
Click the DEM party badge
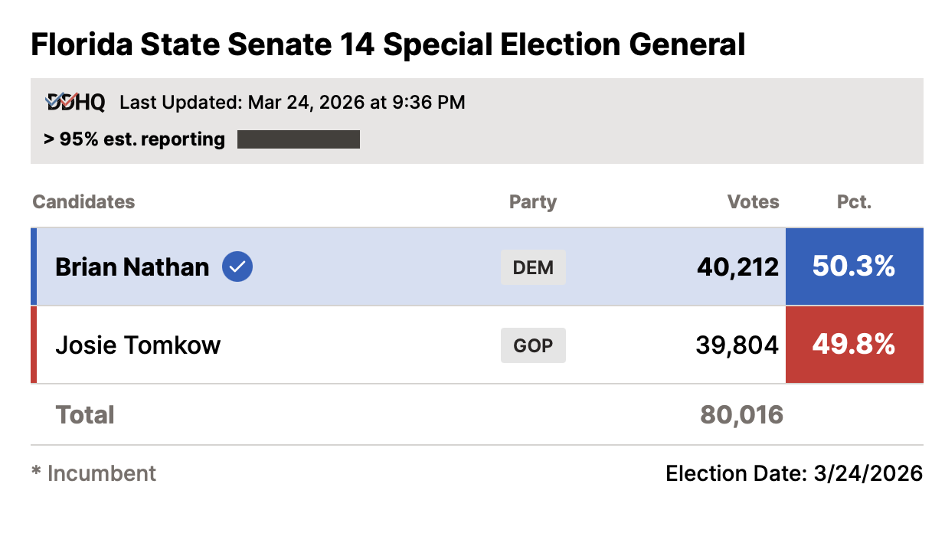pyautogui.click(x=533, y=267)
